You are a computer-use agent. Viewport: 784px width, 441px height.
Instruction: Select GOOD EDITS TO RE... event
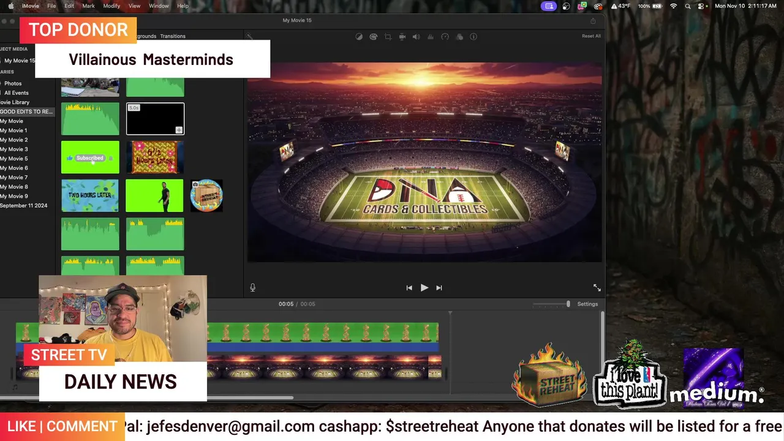(x=26, y=112)
